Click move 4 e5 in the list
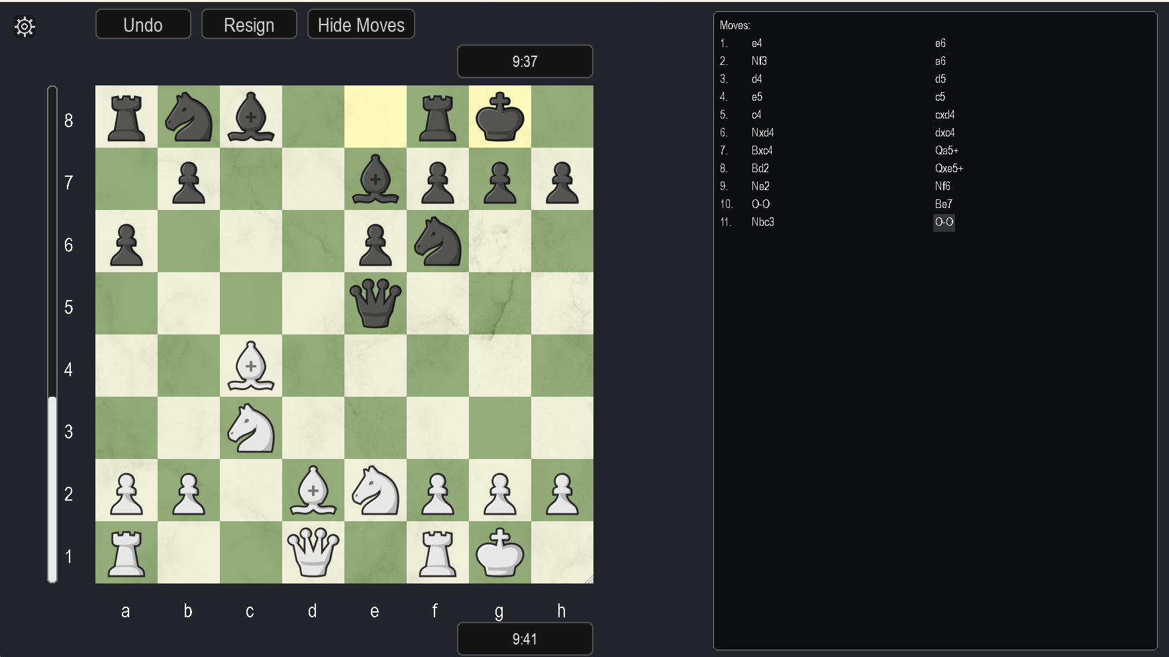The width and height of the screenshot is (1169, 657). 757,97
